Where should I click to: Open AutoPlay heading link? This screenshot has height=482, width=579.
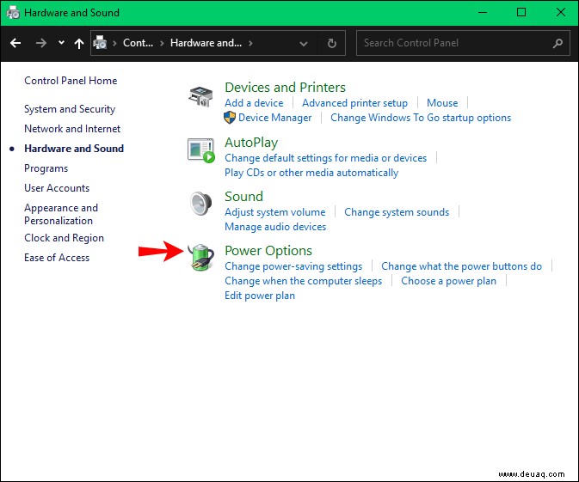click(251, 143)
